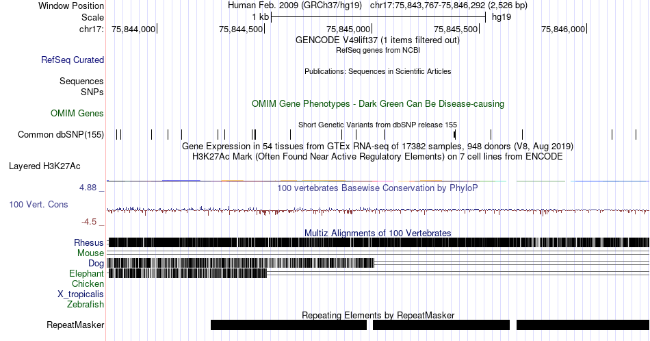Click the PhyloP conservation wiggle graph
650x341 pixels.
(378, 211)
